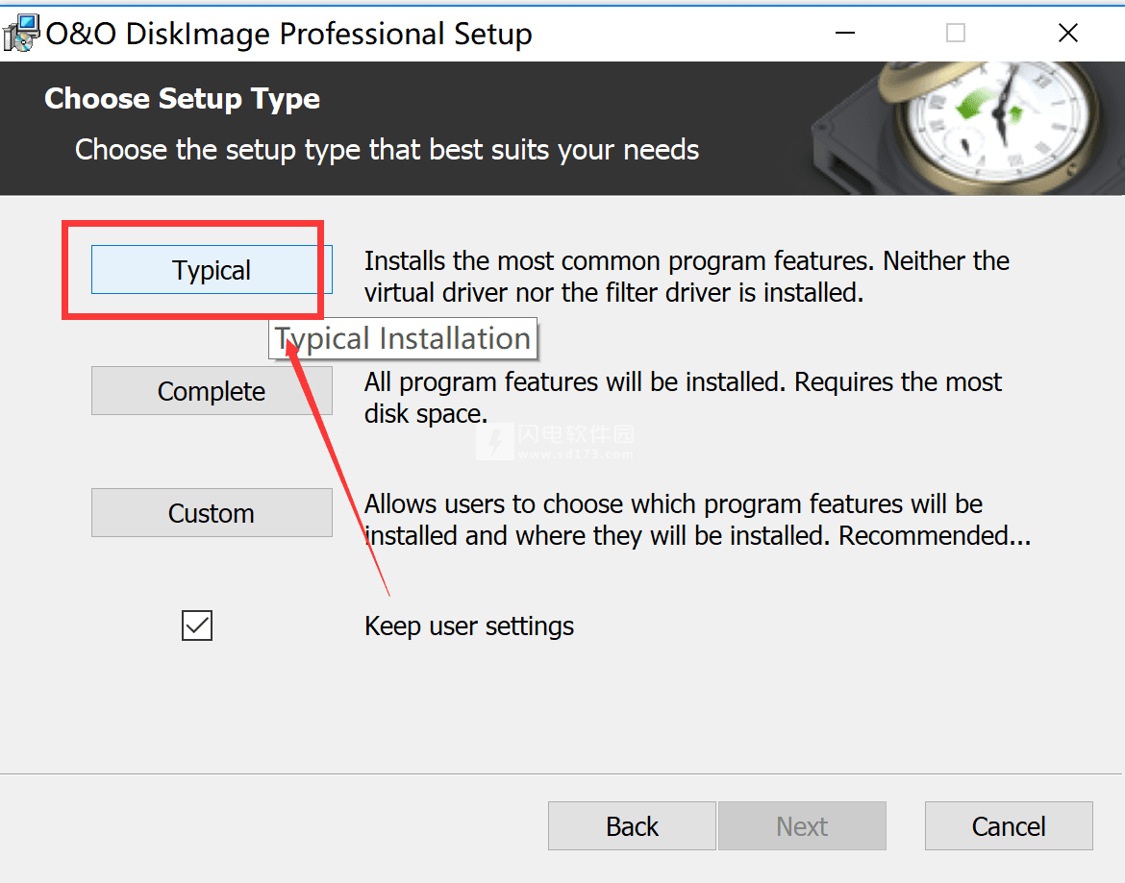This screenshot has width=1125, height=883.
Task: Click the installer icon in title bar
Action: click(x=21, y=33)
